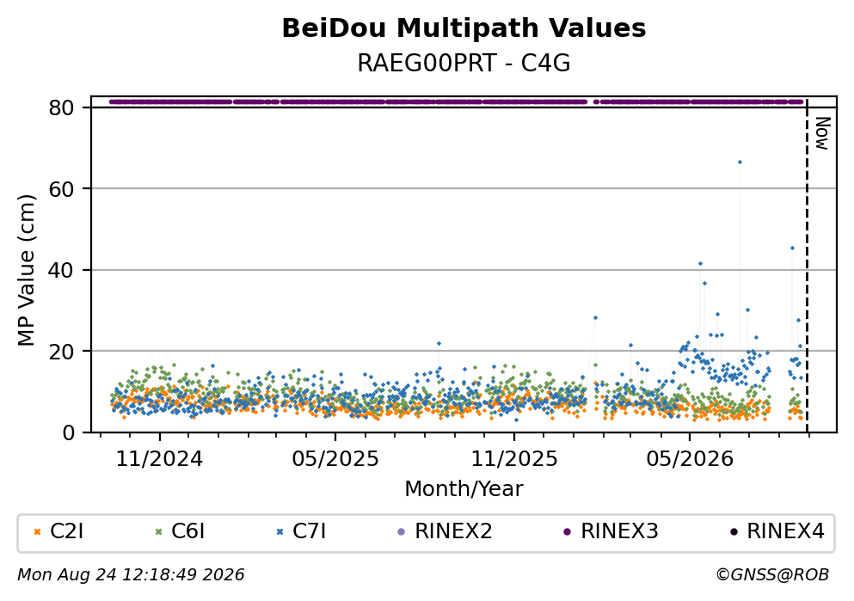
Task: Click the C2I orange legend marker
Action: [x=38, y=532]
